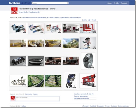Open red and white stripes room thumbnail
Image resolution: width=136 pixels, height=108 pixels.
pos(88,28)
